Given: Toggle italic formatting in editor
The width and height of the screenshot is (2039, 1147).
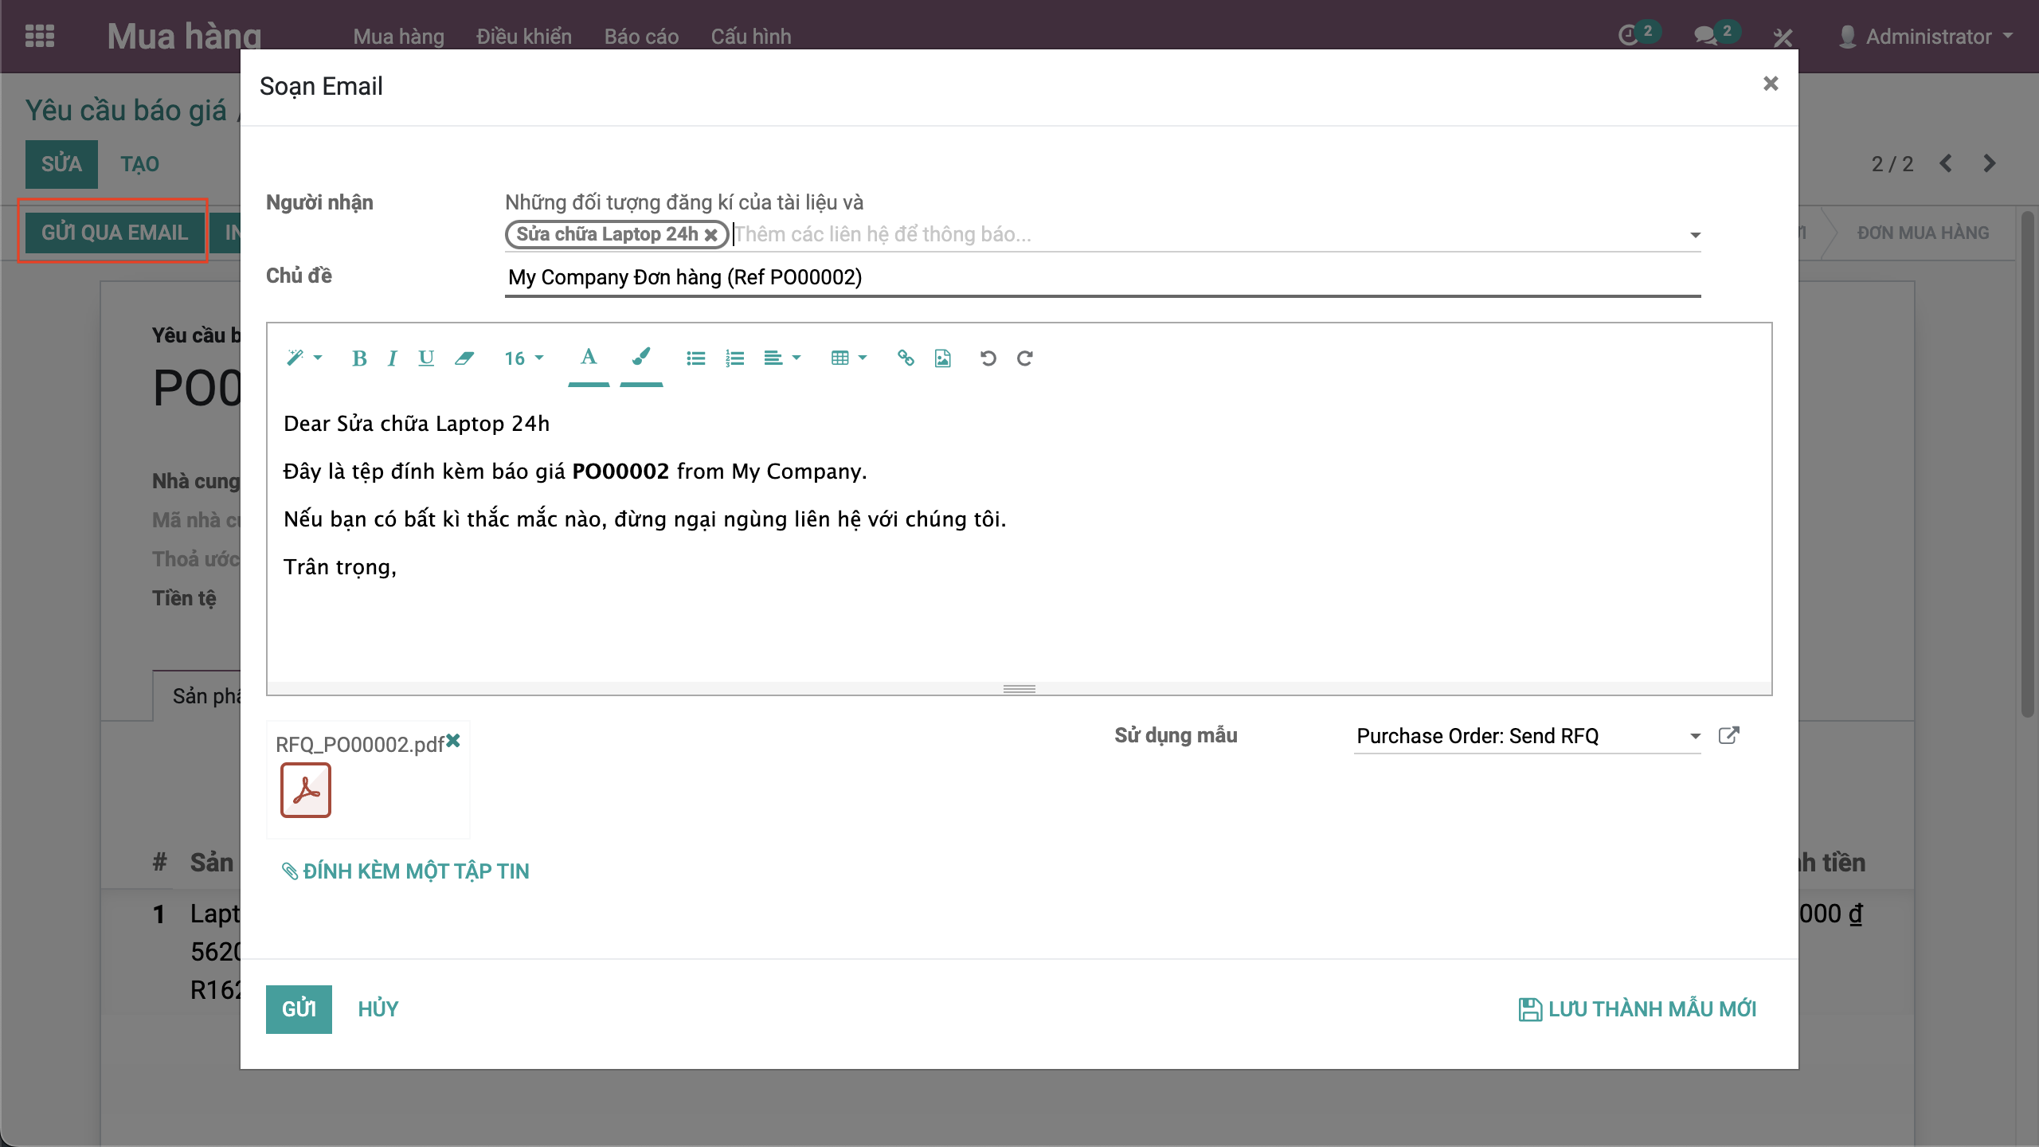Looking at the screenshot, I should point(392,358).
